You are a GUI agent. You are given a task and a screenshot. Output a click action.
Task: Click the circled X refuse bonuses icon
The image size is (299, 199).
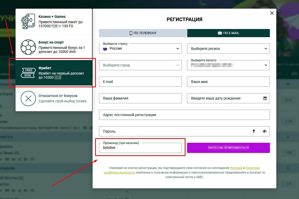[x=28, y=98]
